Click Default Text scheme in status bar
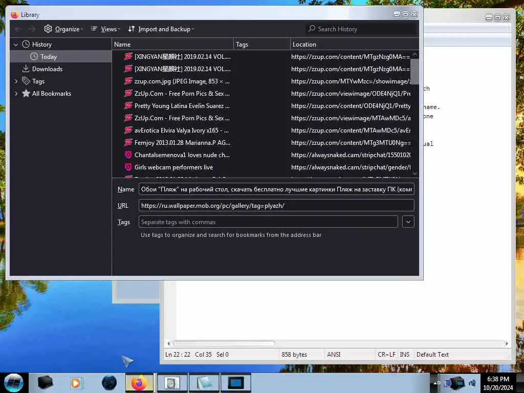This screenshot has height=393, width=524. [x=432, y=355]
